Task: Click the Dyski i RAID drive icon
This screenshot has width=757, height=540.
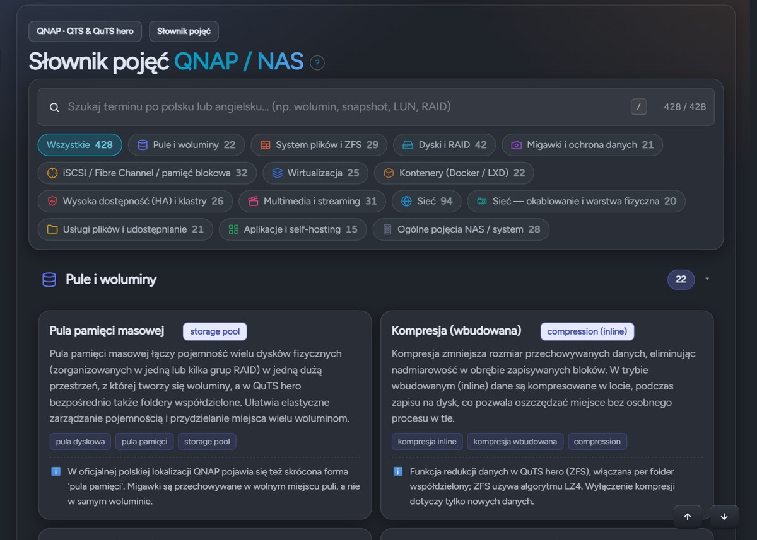Action: click(408, 145)
